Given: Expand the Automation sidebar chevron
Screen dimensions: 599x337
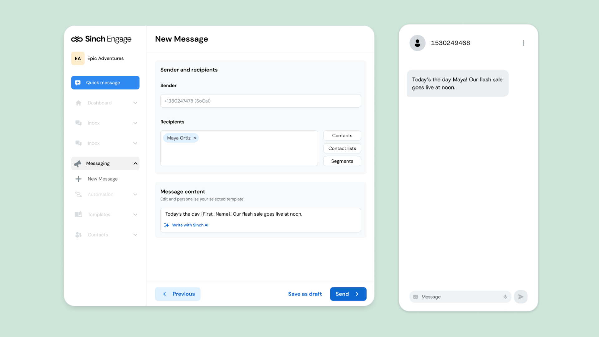Looking at the screenshot, I should [x=135, y=194].
